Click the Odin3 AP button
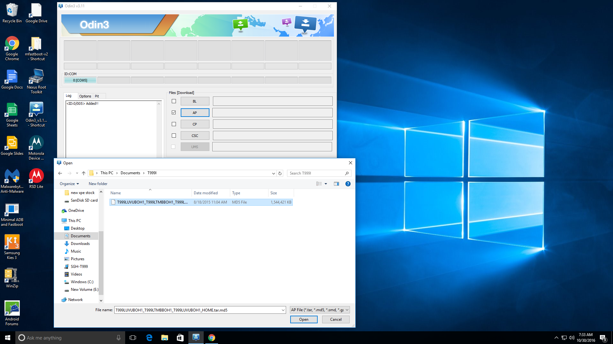This screenshot has width=613, height=344. point(195,112)
